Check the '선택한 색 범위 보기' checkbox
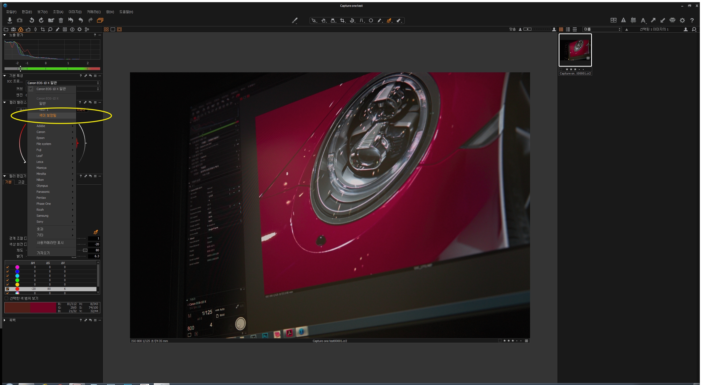This screenshot has width=702, height=385. [7, 298]
